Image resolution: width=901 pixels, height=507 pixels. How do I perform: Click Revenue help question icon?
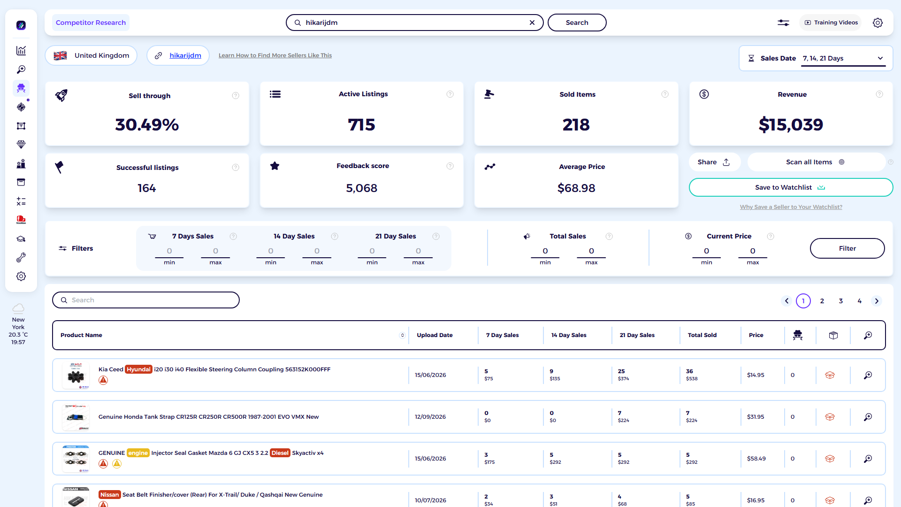[879, 94]
